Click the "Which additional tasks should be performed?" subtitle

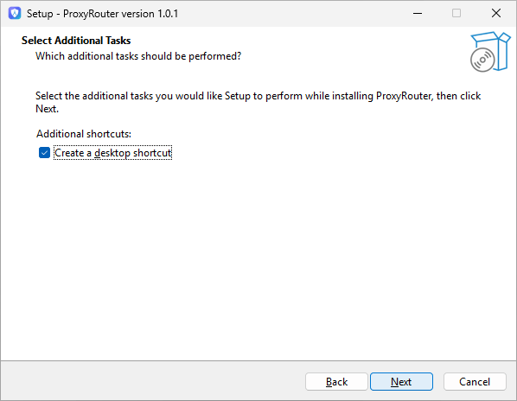coord(138,56)
